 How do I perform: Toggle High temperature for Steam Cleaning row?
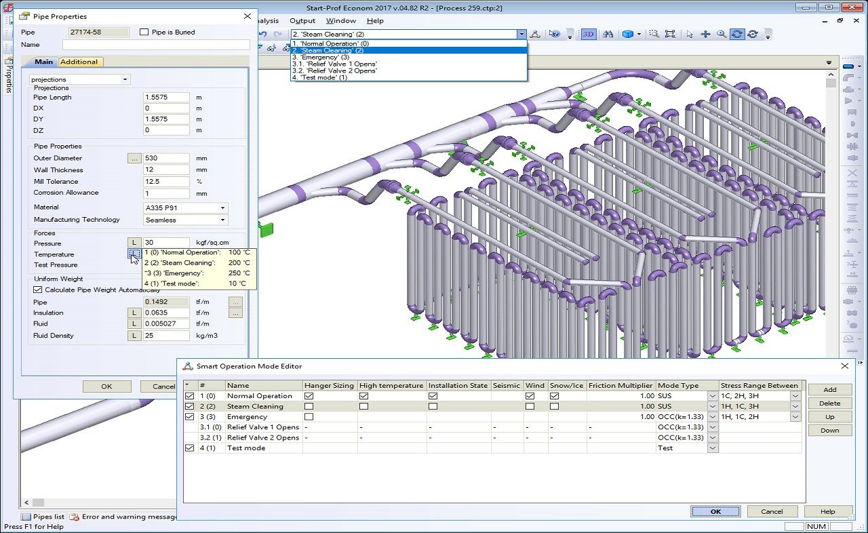(364, 406)
